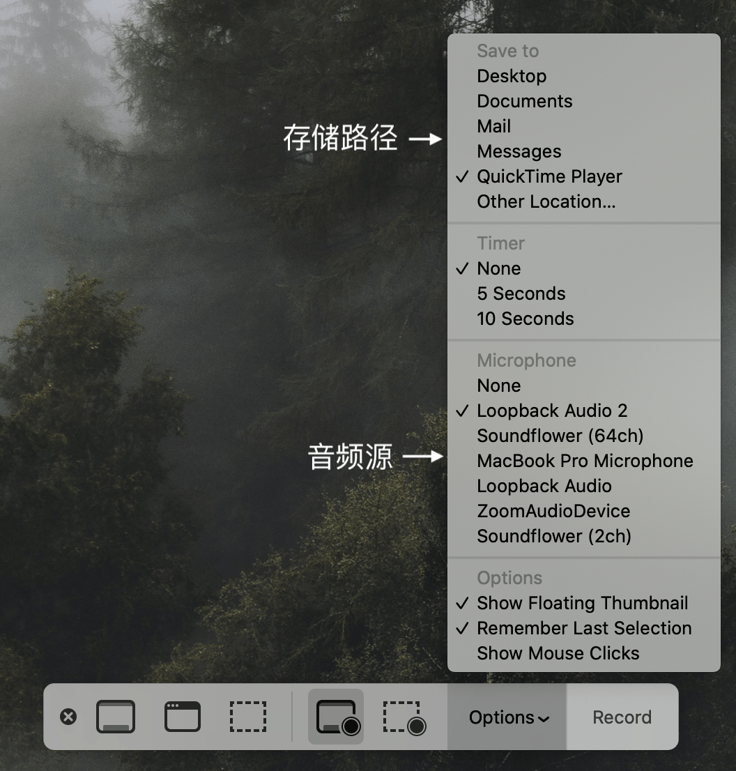Dismiss the screenshot toolbar via the X icon

click(68, 717)
